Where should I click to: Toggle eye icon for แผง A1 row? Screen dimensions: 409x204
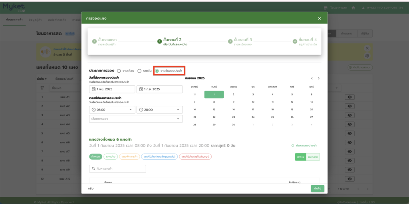coord(349,97)
